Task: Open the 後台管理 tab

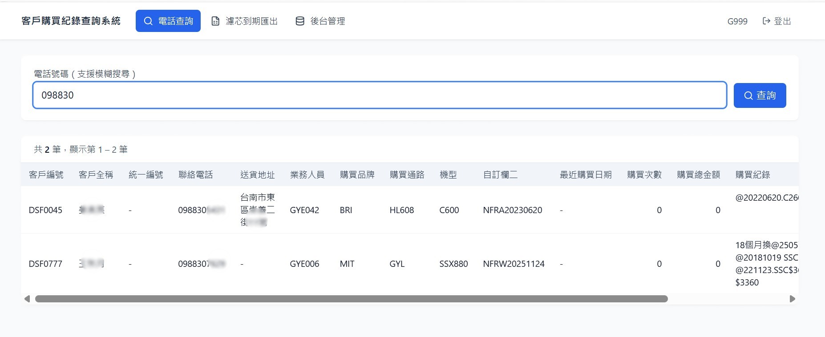Action: [320, 21]
